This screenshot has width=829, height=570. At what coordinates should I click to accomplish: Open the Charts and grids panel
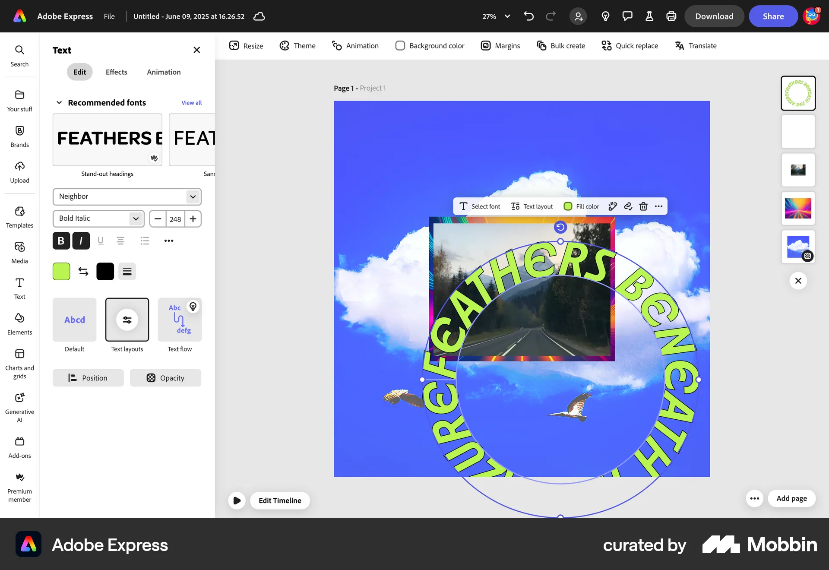click(x=19, y=361)
